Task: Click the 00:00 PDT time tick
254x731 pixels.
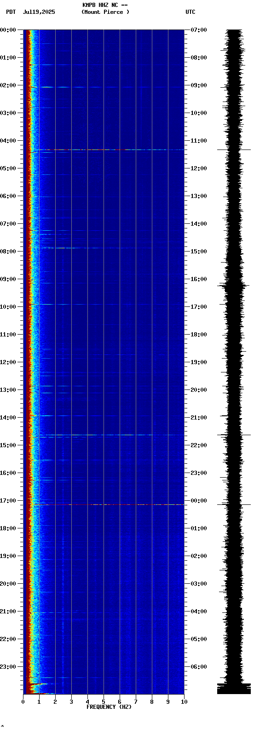Action: coord(8,30)
